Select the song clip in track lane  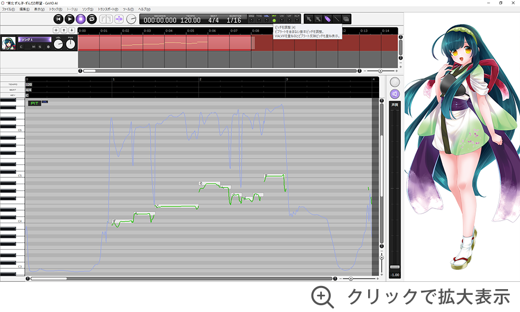point(165,43)
